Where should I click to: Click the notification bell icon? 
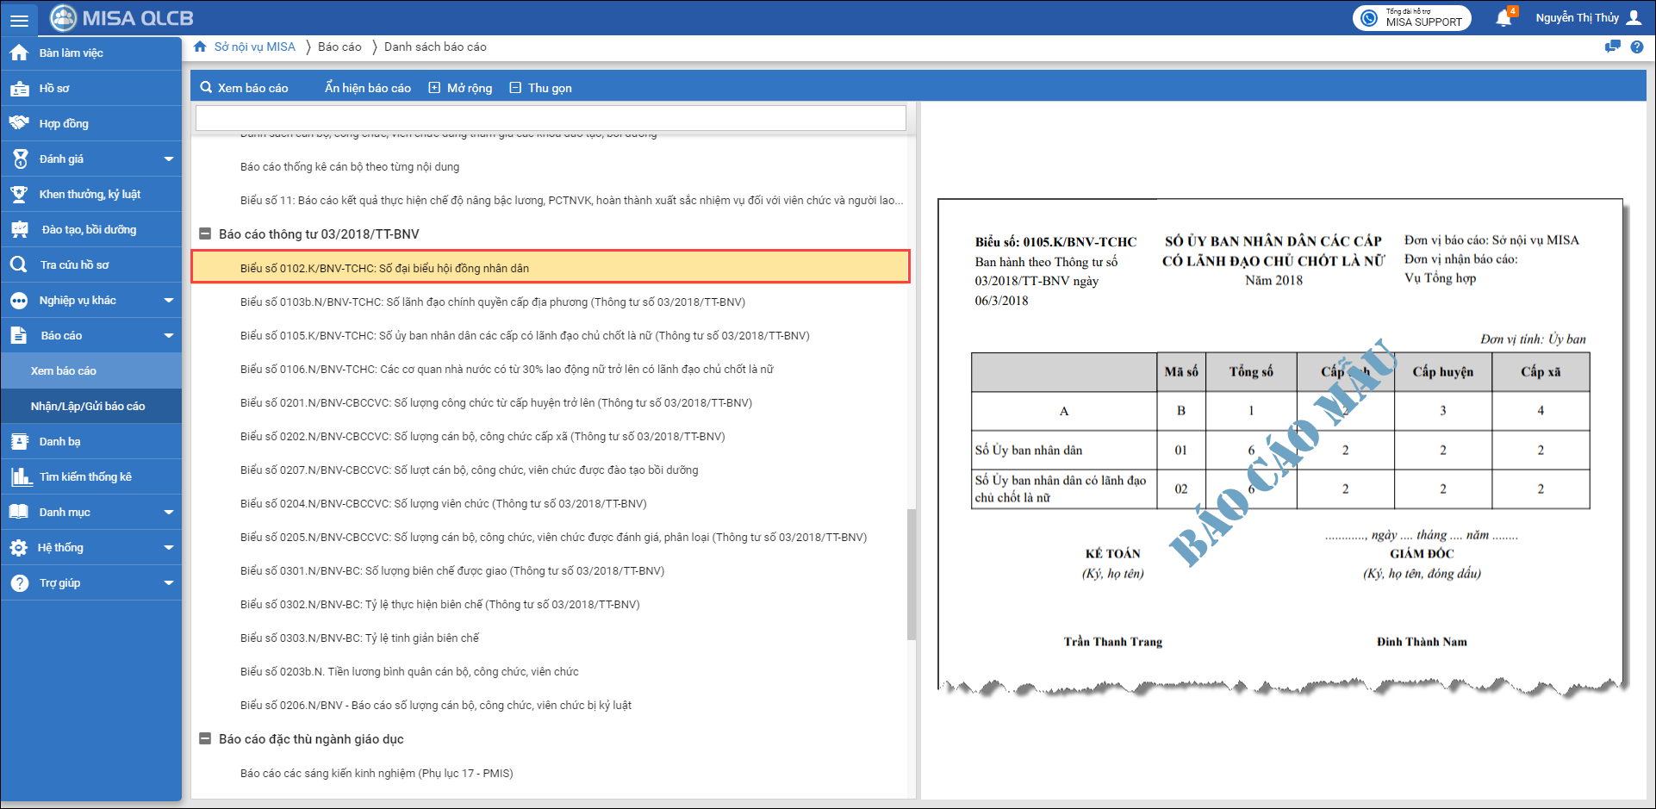1503,18
